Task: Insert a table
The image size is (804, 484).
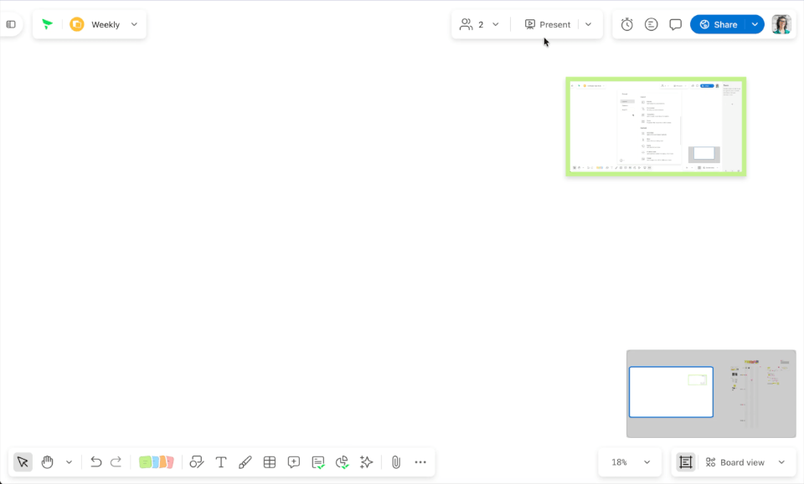Action: tap(269, 462)
